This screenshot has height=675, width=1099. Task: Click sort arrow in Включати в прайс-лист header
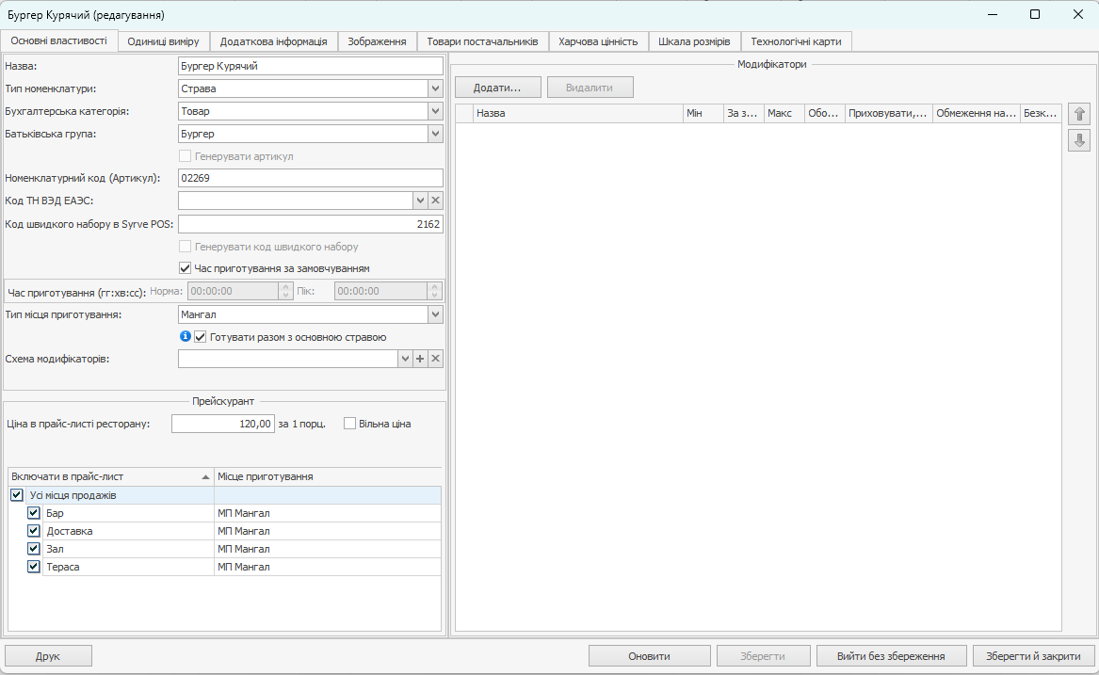tap(205, 477)
